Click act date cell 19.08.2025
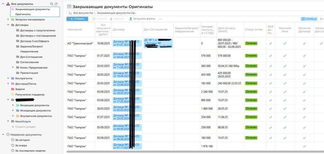This screenshot has width=324, height=154. pos(103,43)
